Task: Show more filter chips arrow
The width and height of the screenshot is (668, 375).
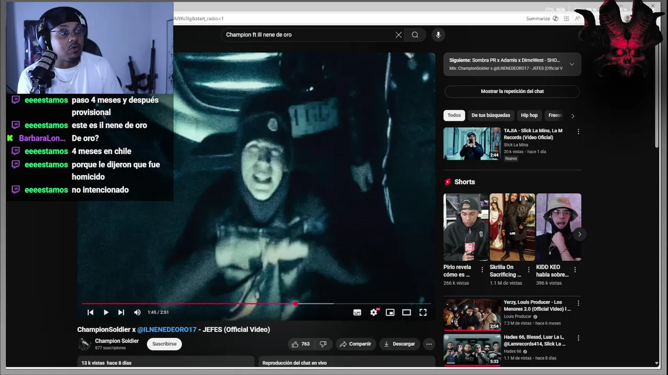Action: tap(573, 116)
